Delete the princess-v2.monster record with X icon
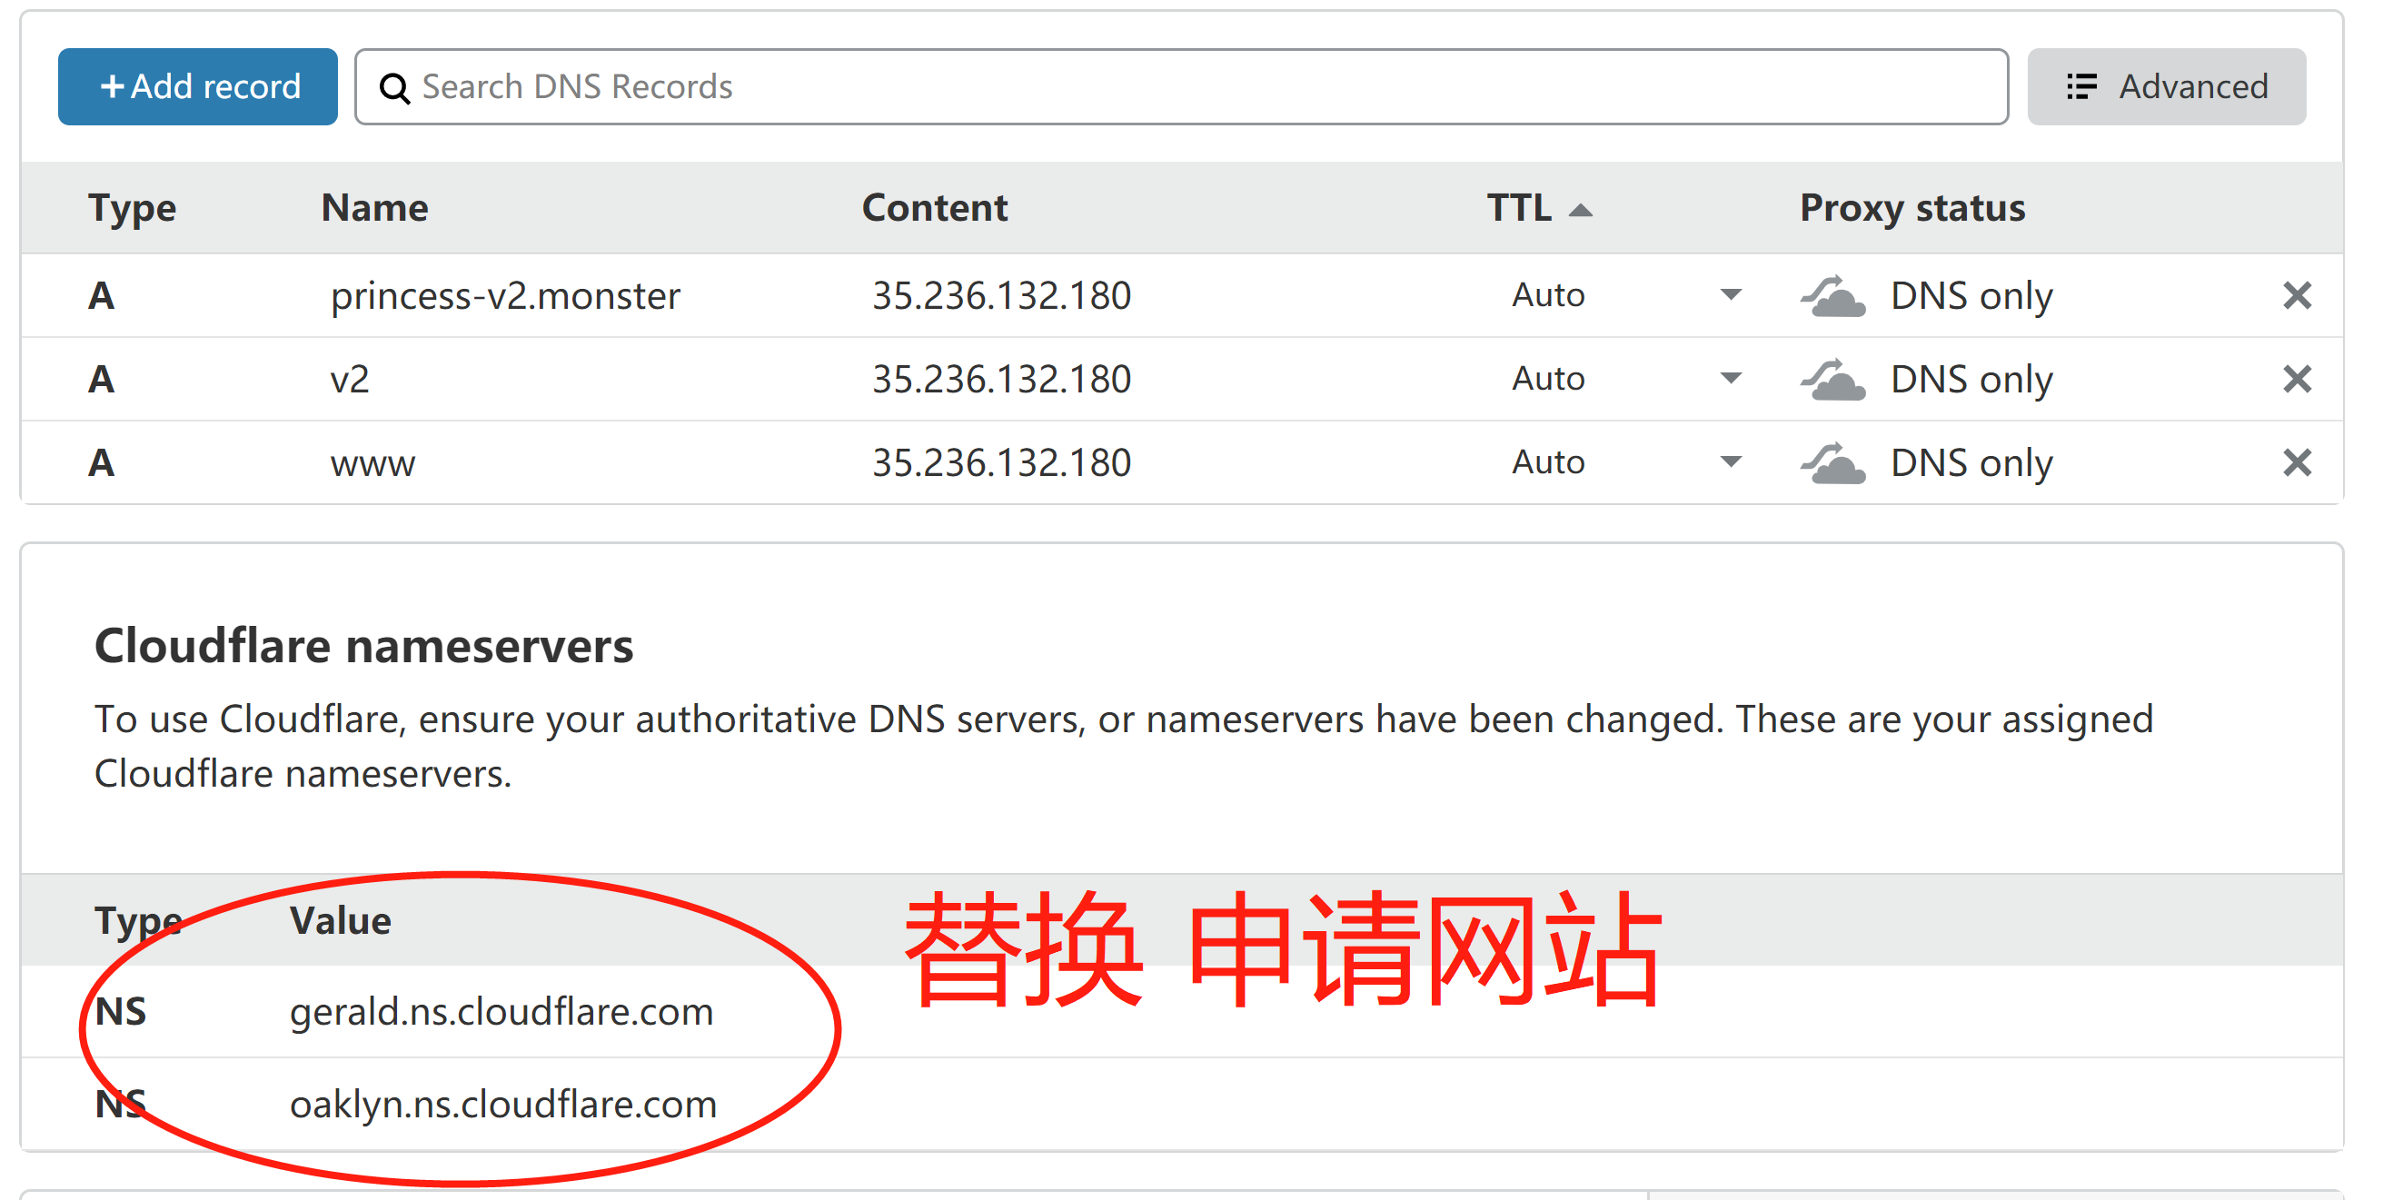This screenshot has width=2393, height=1200. coord(2297,295)
